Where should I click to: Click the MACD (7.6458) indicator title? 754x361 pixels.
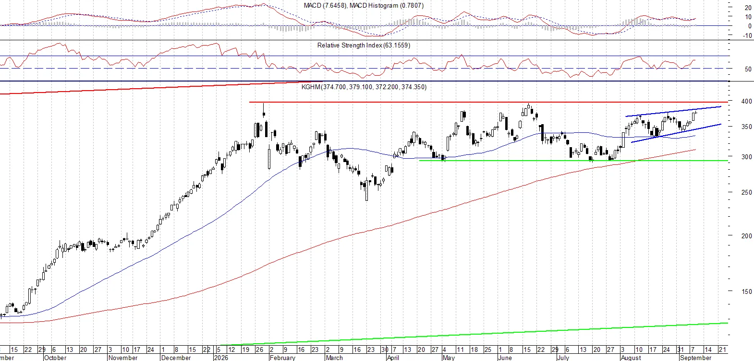tap(364, 5)
